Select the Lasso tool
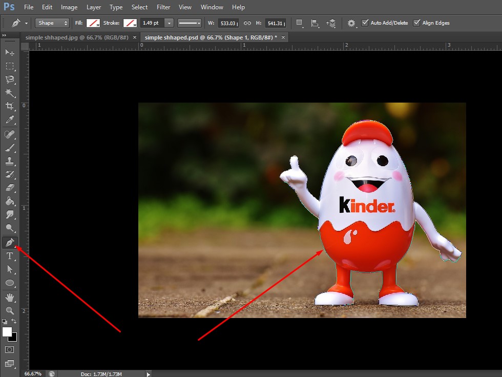The width and height of the screenshot is (502, 377). (x=10, y=80)
